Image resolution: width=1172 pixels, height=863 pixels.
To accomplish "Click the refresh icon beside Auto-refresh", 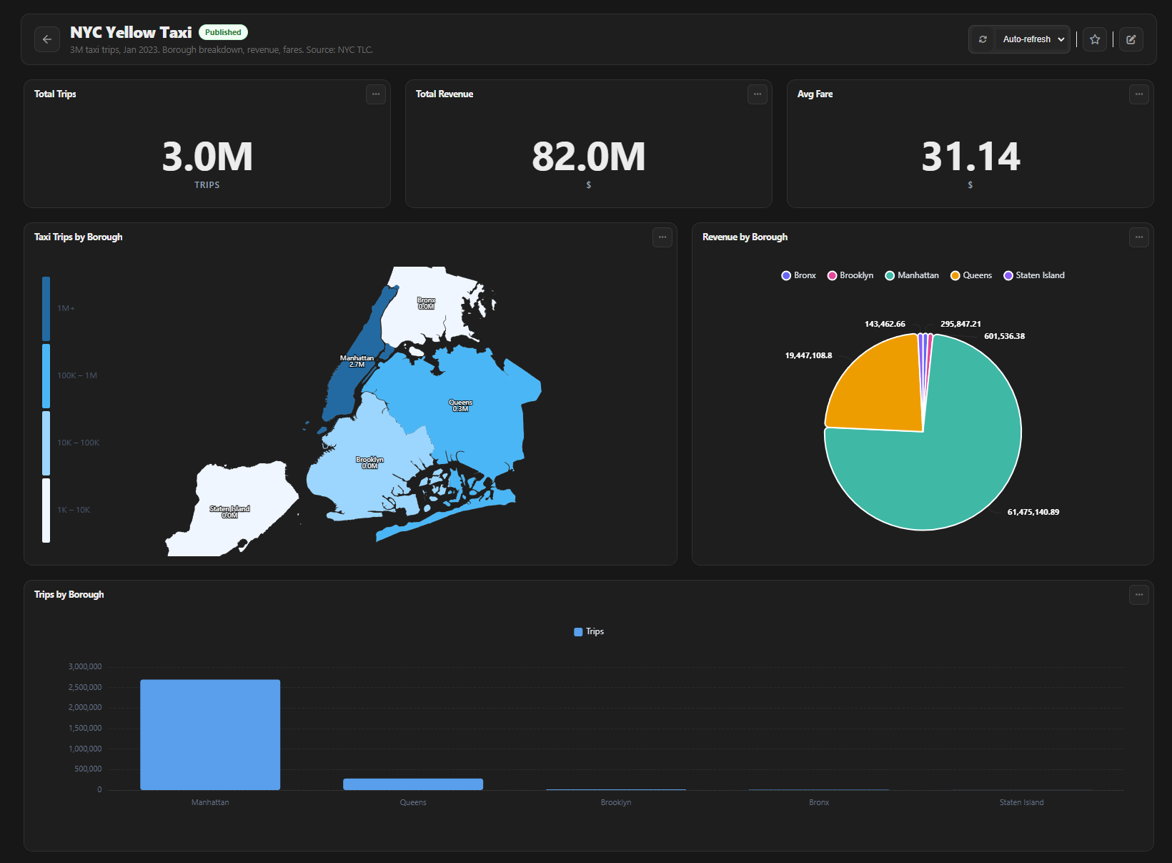I will point(983,39).
